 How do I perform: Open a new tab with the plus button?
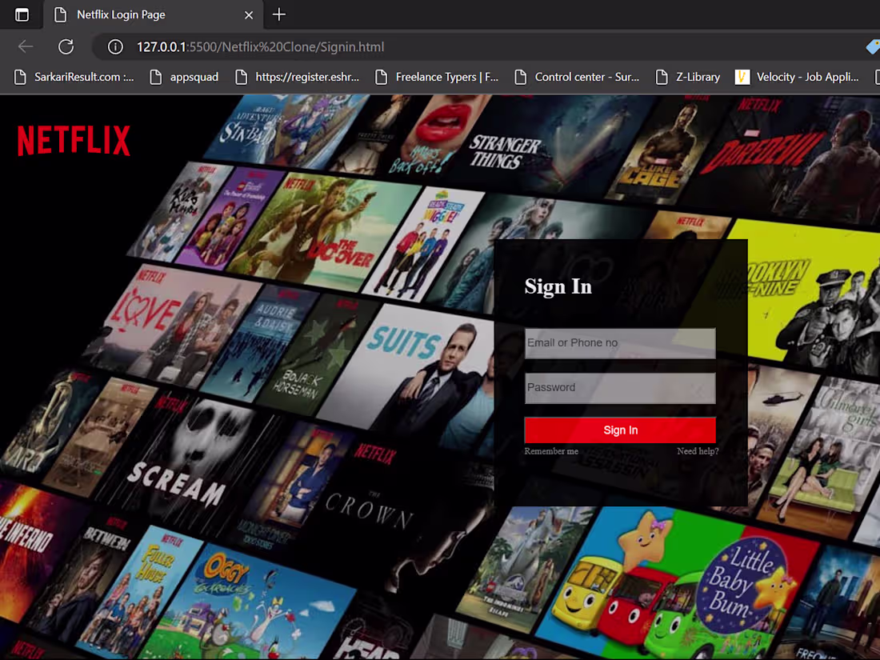click(279, 14)
